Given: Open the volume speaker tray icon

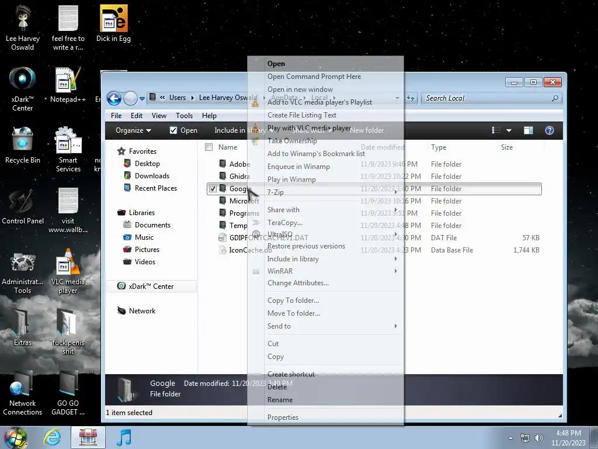Looking at the screenshot, I should [538, 438].
